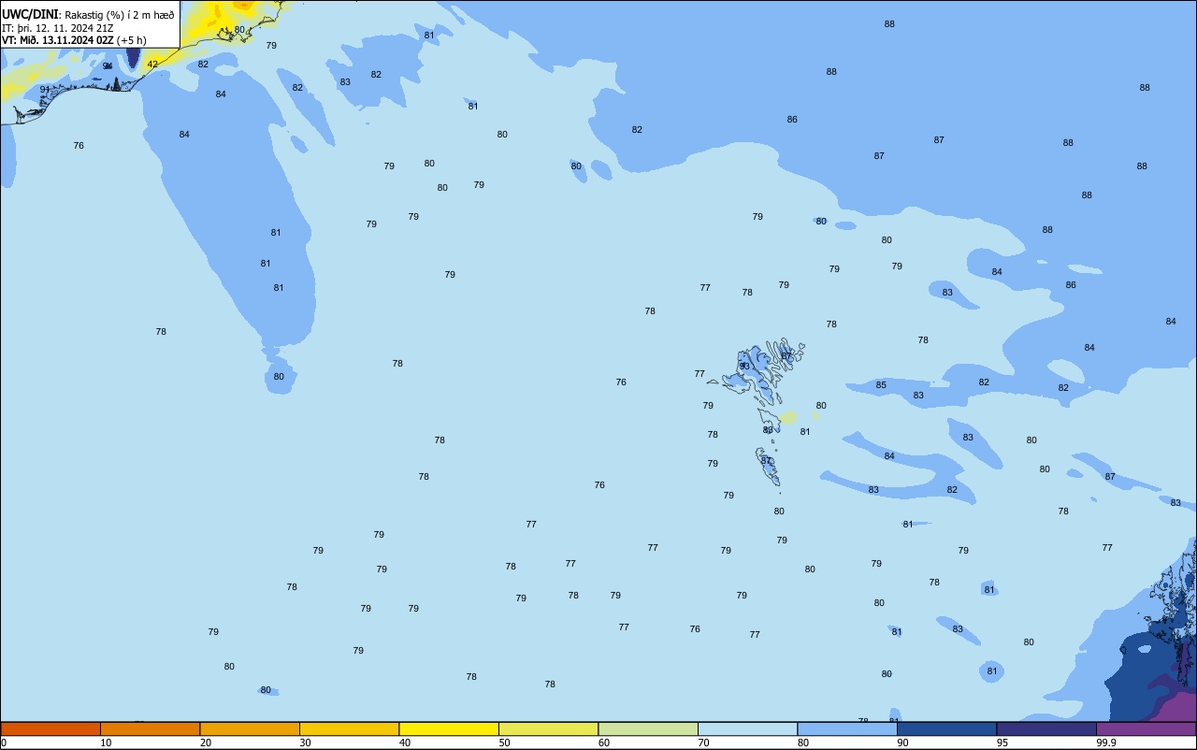Select the 50–60 pale yellow legend swatch
This screenshot has width=1197, height=750.
click(x=548, y=728)
